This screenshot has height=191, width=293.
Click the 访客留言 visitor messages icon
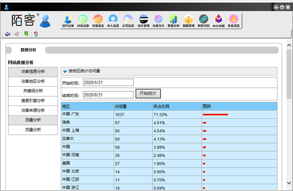[x=98, y=21]
